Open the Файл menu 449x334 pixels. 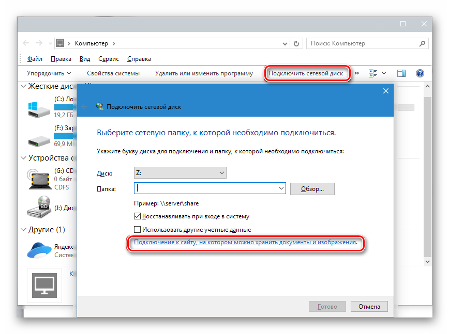(x=35, y=59)
